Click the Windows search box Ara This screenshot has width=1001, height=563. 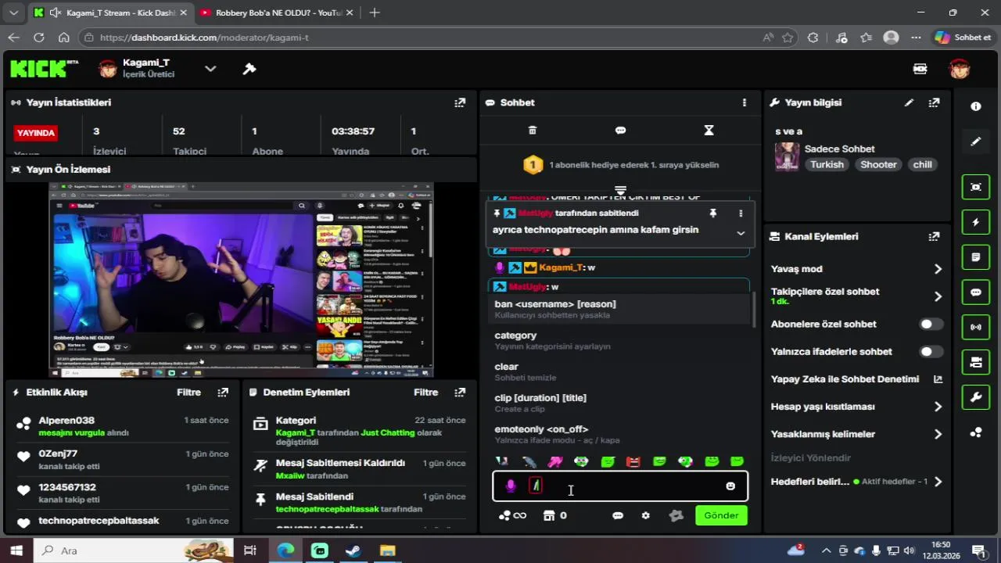point(133,550)
